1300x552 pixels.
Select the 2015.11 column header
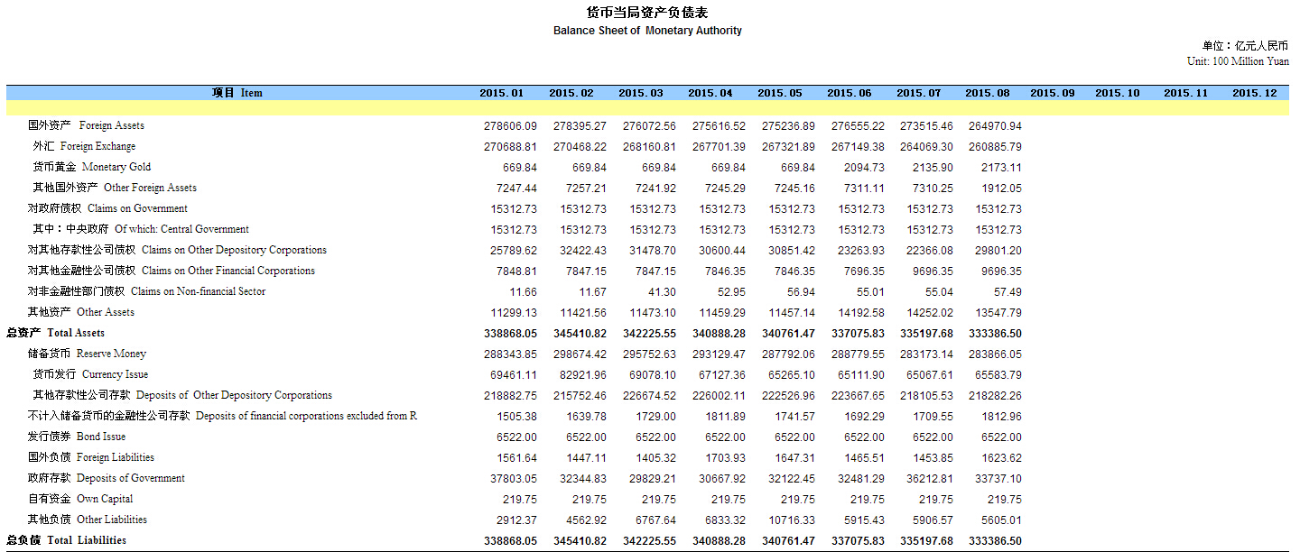(1186, 93)
